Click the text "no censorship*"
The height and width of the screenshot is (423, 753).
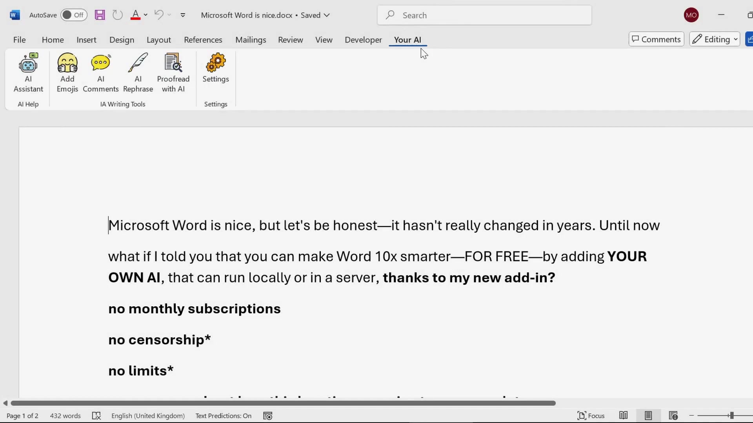160,340
